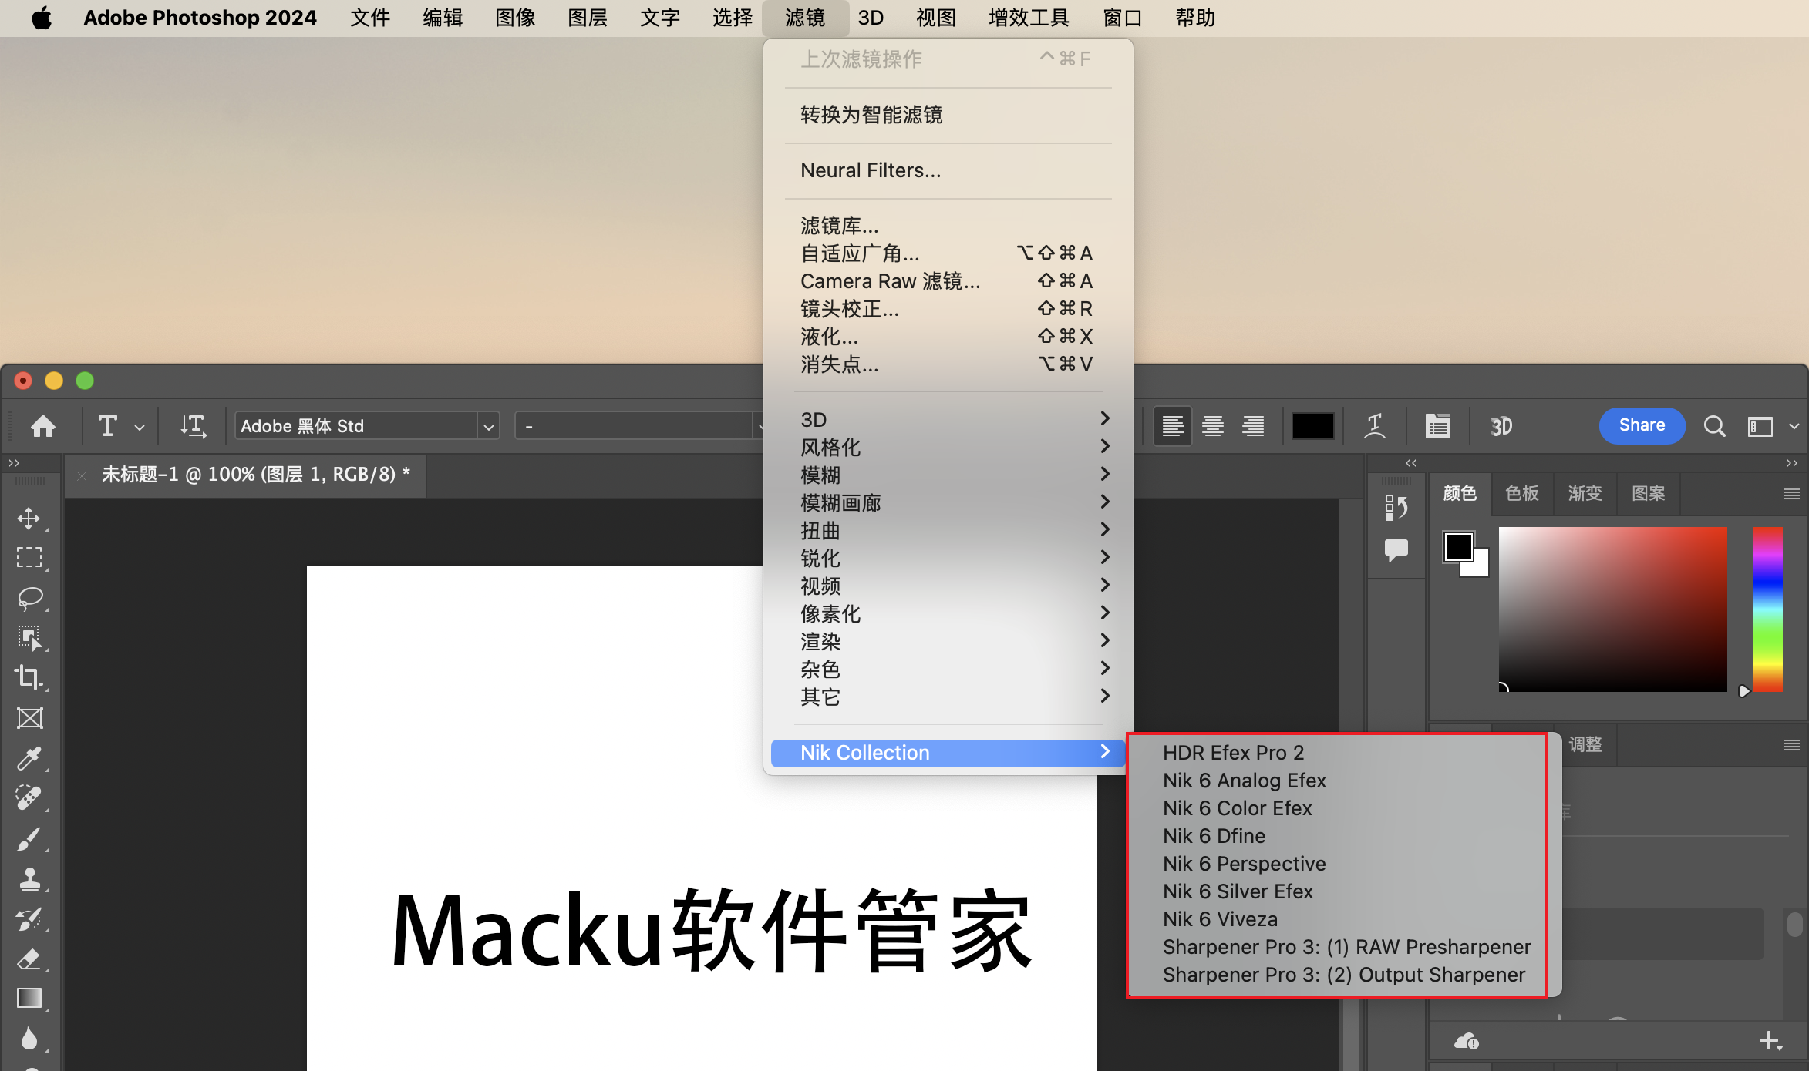This screenshot has width=1809, height=1071.
Task: Choose Camera Raw 滤镜... menu item
Action: pyautogui.click(x=948, y=281)
